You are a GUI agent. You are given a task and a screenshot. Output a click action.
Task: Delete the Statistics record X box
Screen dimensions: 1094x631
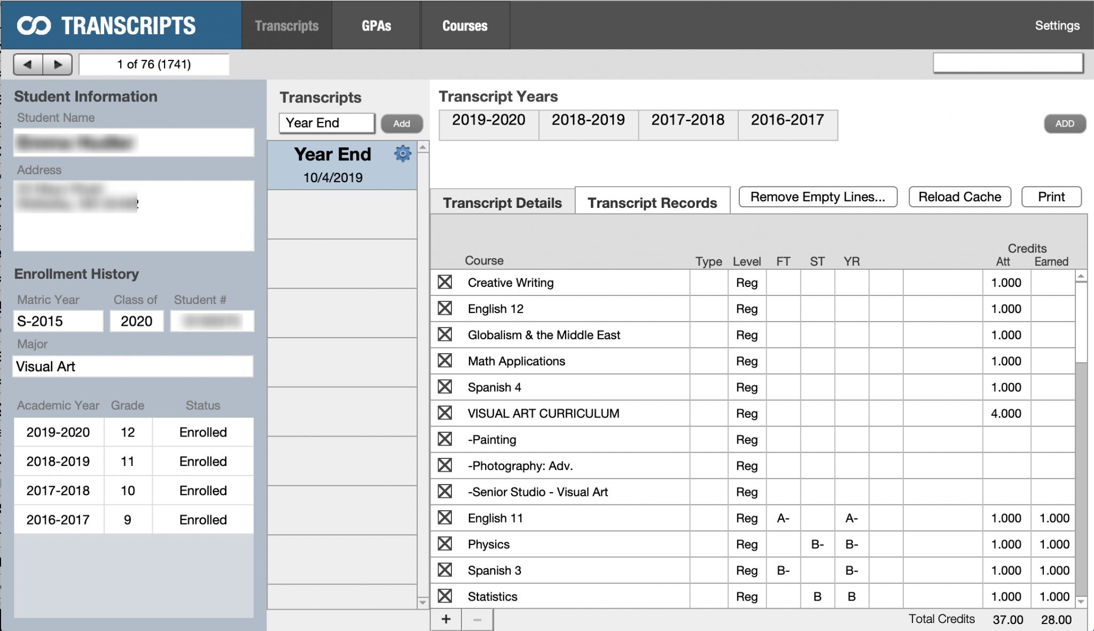point(445,596)
